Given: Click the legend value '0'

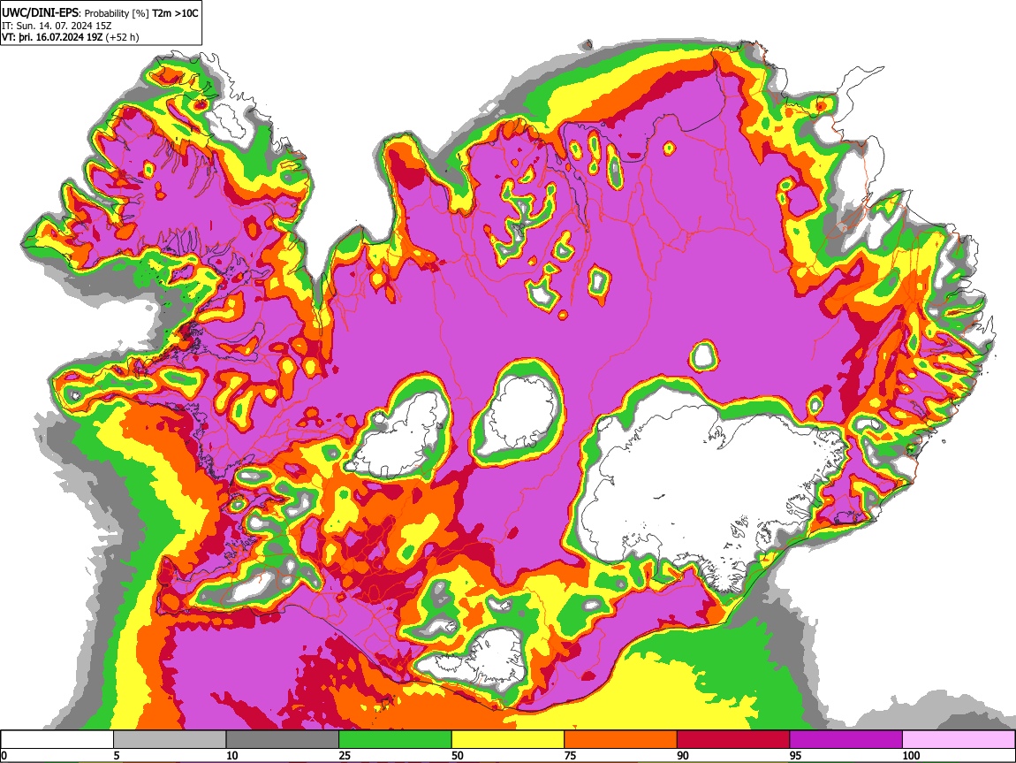Looking at the screenshot, I should (4, 755).
